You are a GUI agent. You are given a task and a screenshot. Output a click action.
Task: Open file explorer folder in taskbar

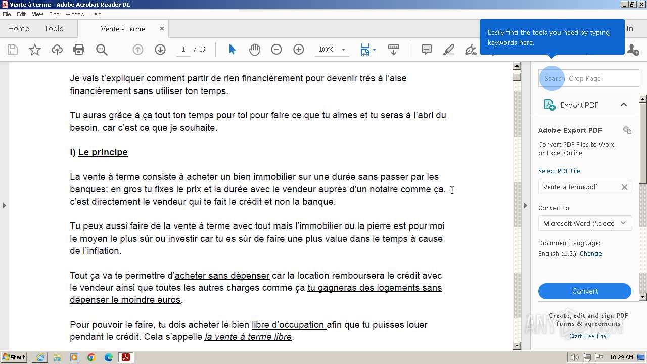click(x=57, y=357)
